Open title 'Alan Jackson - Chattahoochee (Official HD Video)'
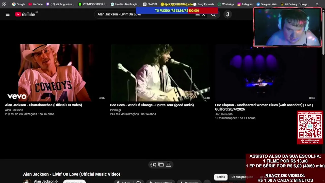325x183 pixels. (x=43, y=105)
